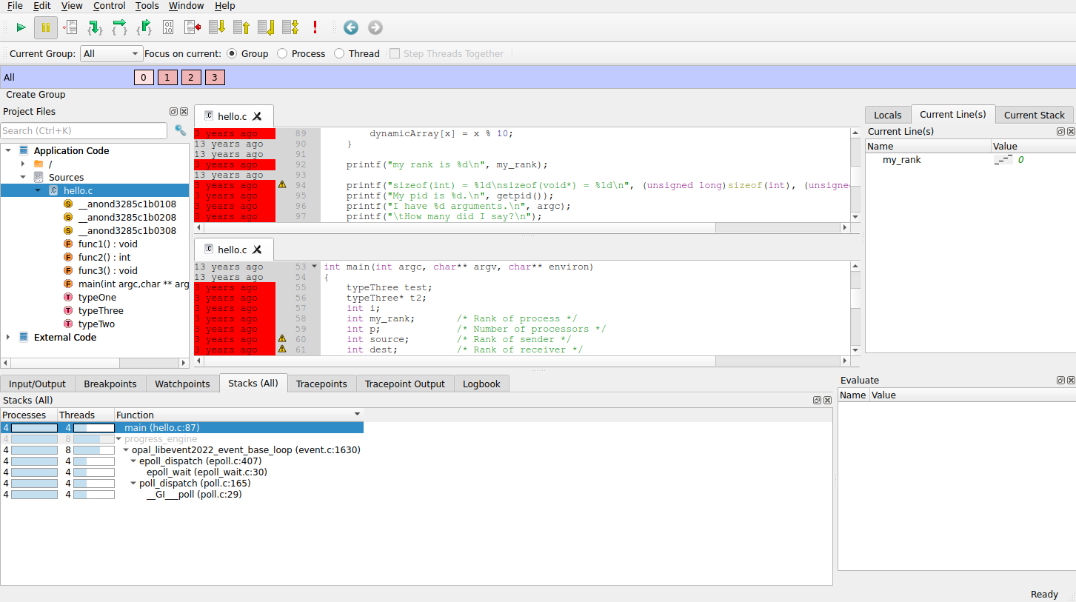Select the Process focus radio button
1076x602 pixels.
click(282, 53)
